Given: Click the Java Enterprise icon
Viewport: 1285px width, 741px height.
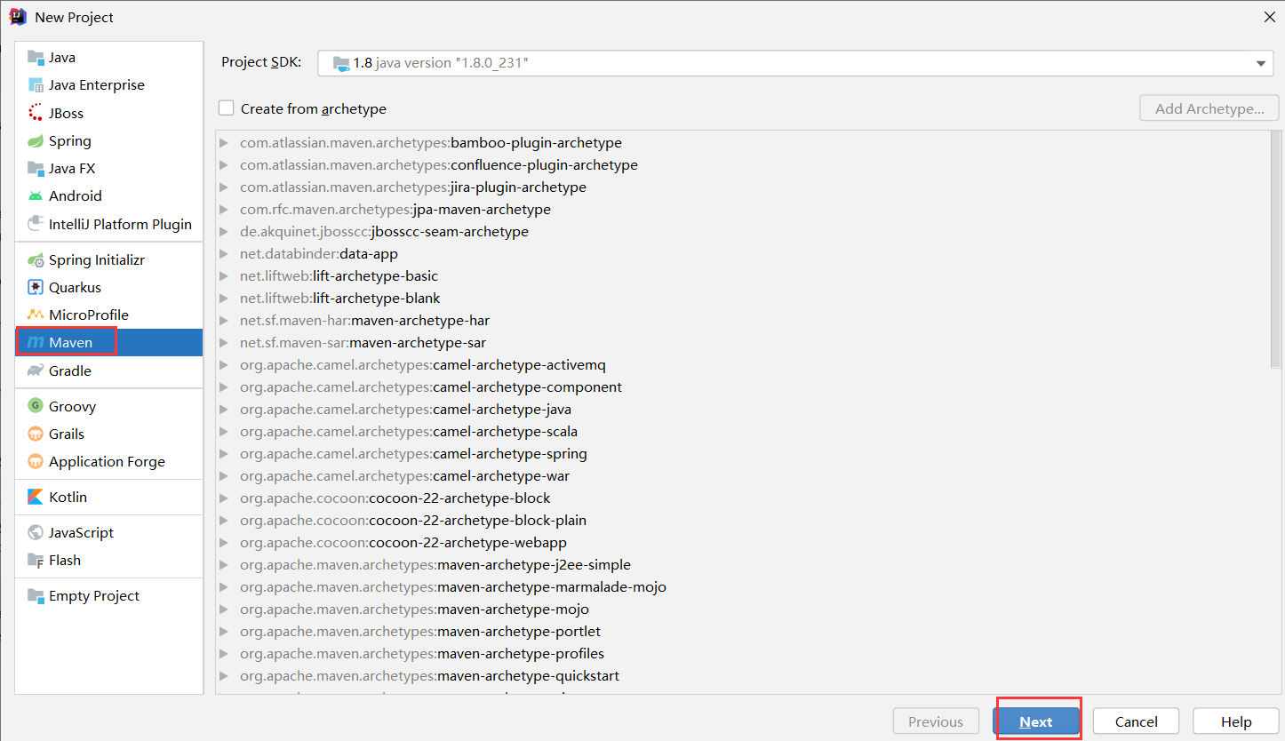Looking at the screenshot, I should [36, 85].
